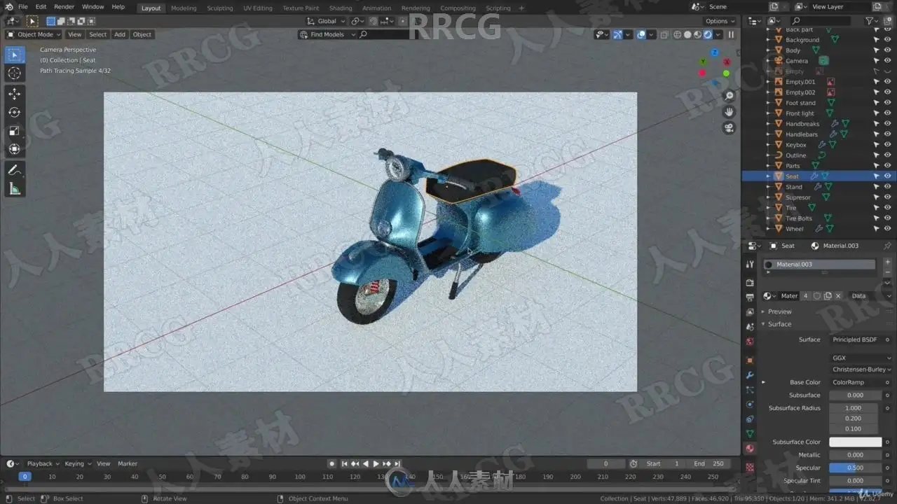This screenshot has width=897, height=504.
Task: Open the Global transform orientation dropdown
Action: tap(326, 22)
